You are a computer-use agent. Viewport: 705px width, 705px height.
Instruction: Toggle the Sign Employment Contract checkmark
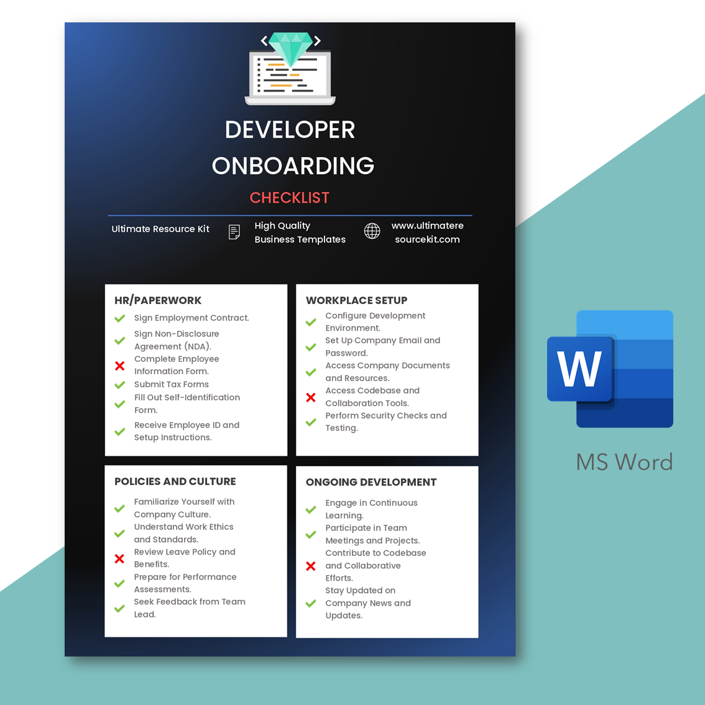(120, 318)
